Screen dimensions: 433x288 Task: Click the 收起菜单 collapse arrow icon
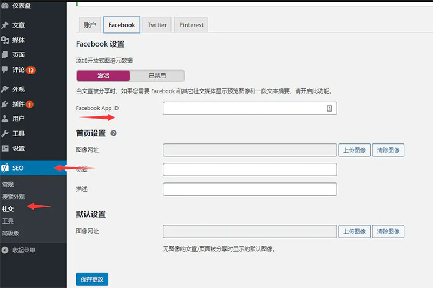click(x=5, y=250)
